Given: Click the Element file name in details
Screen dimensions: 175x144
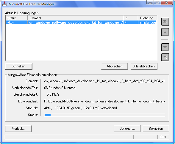Looking at the screenshot, I should pos(104,81).
